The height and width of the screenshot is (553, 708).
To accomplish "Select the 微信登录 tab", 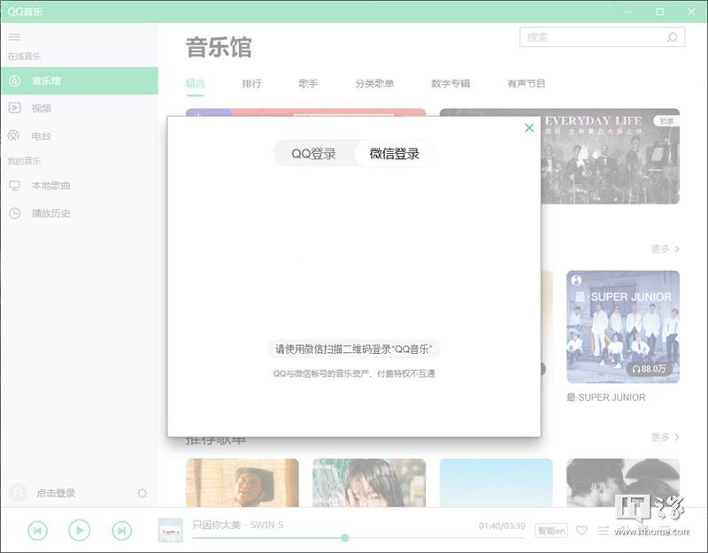I will coord(395,154).
